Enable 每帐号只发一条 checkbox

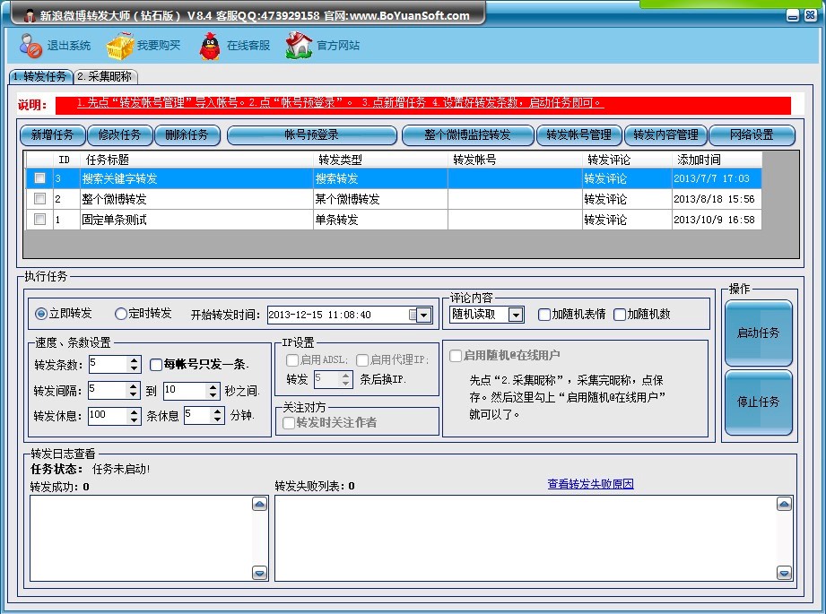(x=156, y=365)
